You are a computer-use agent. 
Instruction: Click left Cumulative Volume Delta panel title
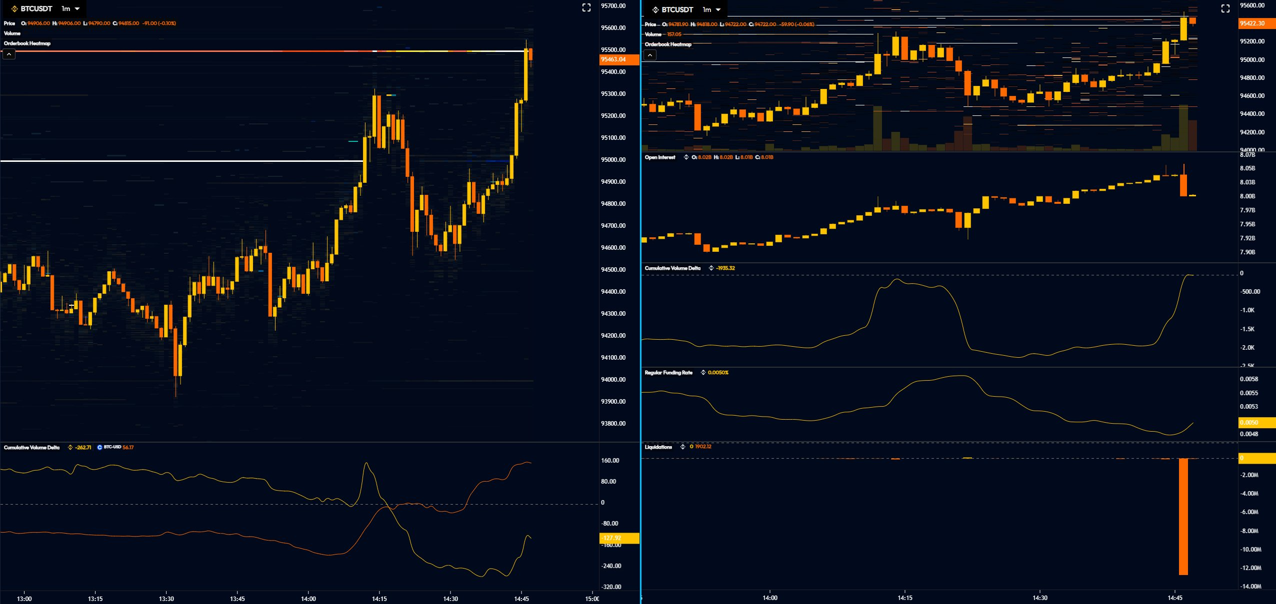pyautogui.click(x=31, y=448)
